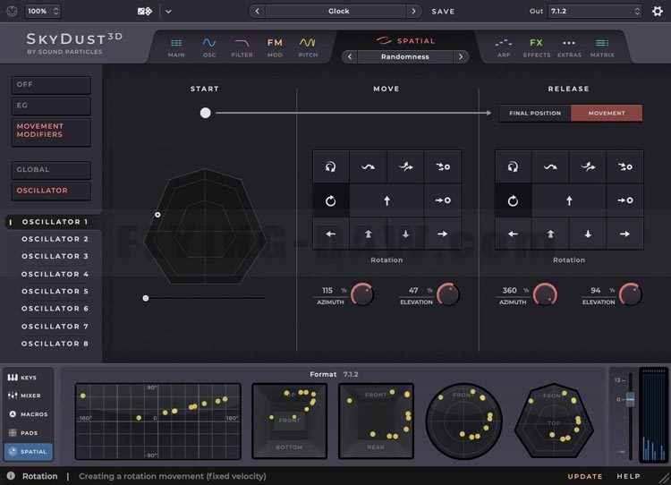The height and width of the screenshot is (485, 671).
Task: Open the zoom 100% selector
Action: coord(43,11)
